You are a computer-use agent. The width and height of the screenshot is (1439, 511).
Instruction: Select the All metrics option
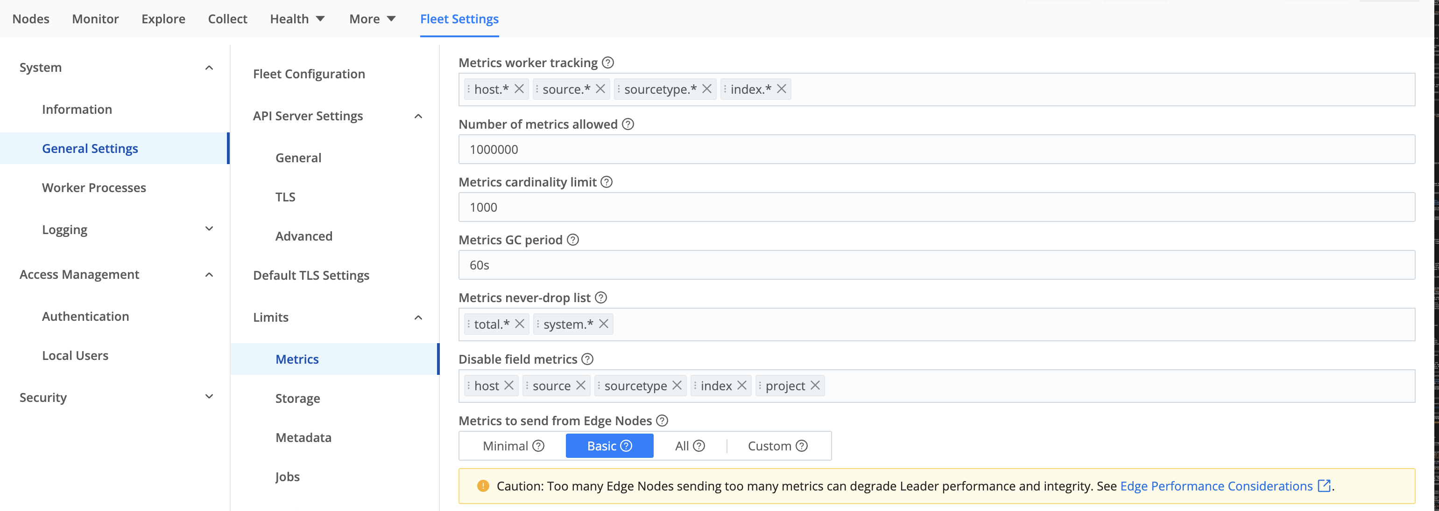pos(683,446)
